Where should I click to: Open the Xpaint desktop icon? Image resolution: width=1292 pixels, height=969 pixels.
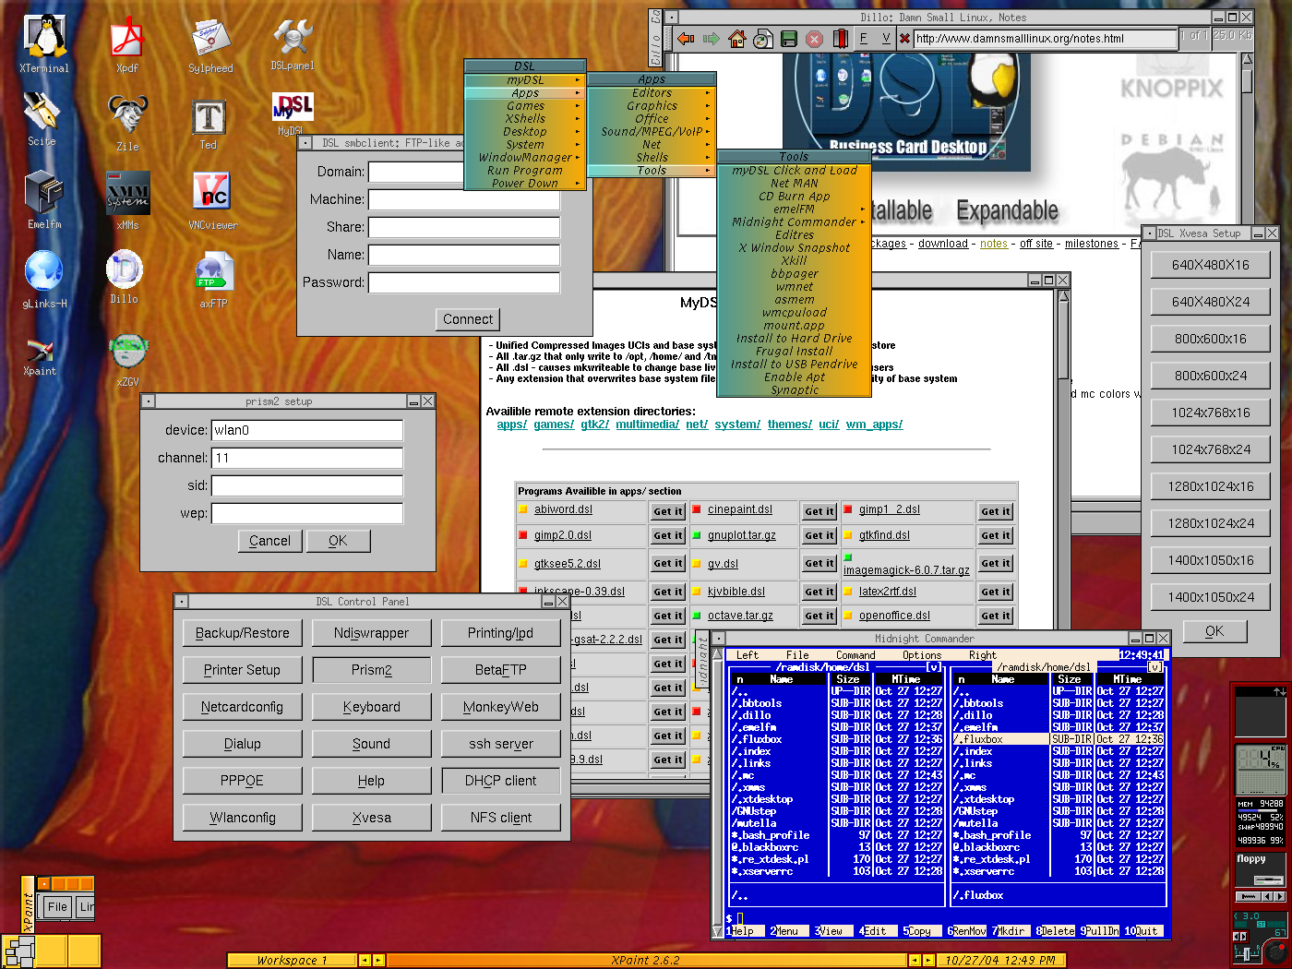click(x=40, y=357)
